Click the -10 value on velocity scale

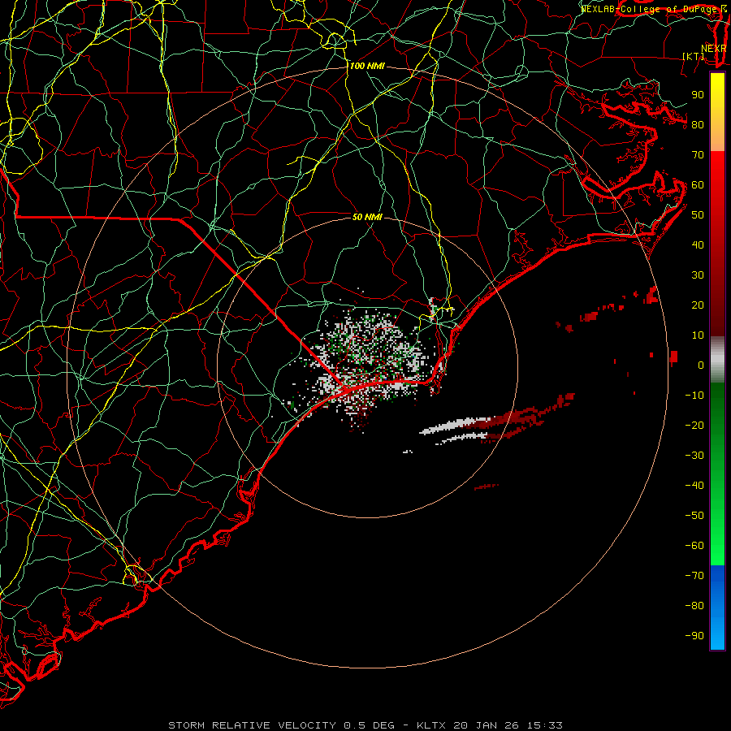pos(694,396)
